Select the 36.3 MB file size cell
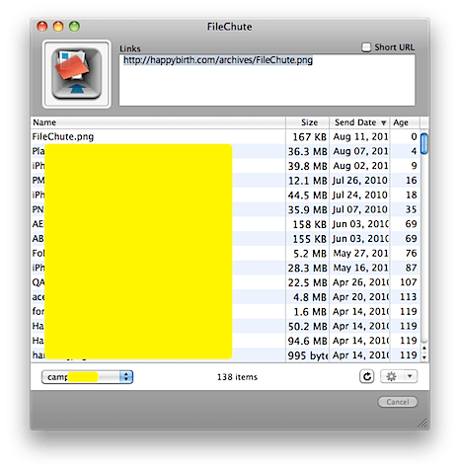Image resolution: width=460 pixels, height=472 pixels. point(308,151)
